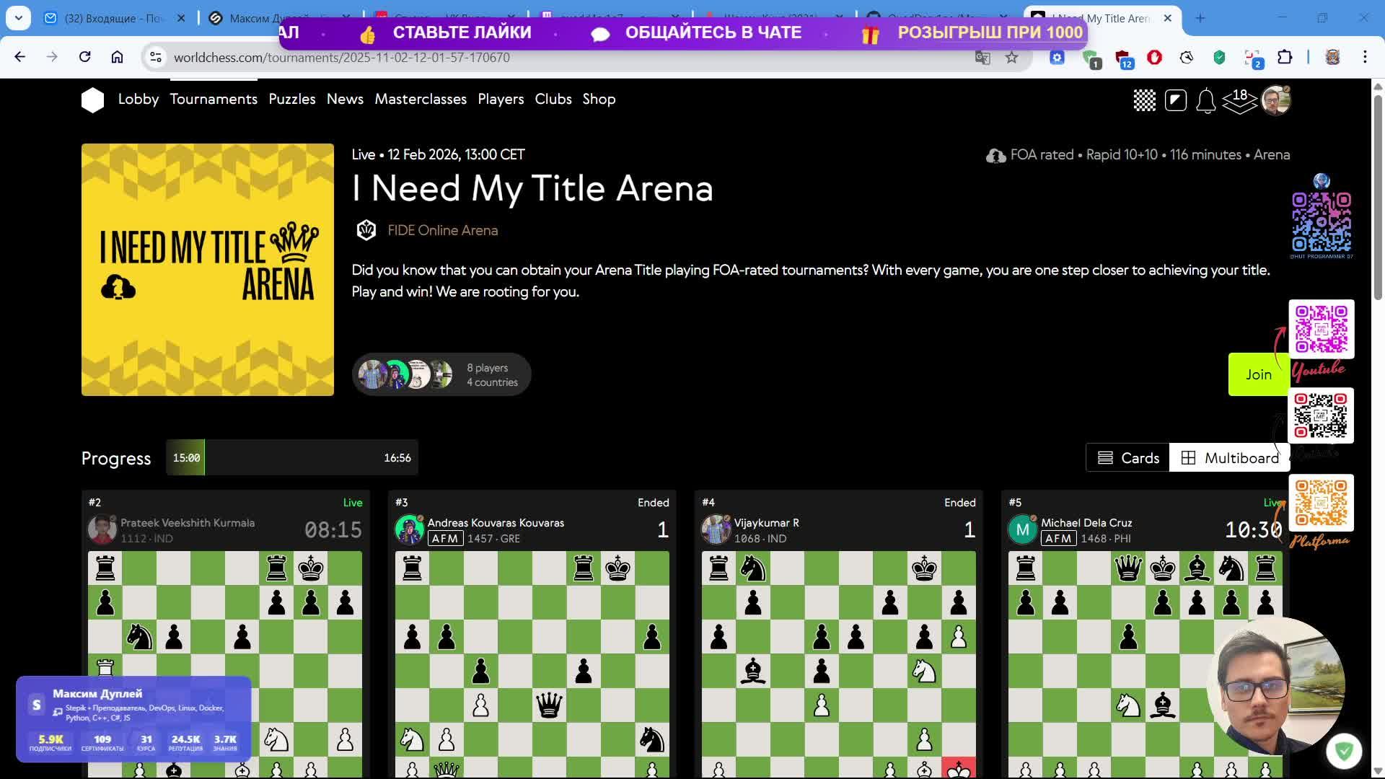
Task: Reload the page with refresh icon
Action: click(x=84, y=57)
